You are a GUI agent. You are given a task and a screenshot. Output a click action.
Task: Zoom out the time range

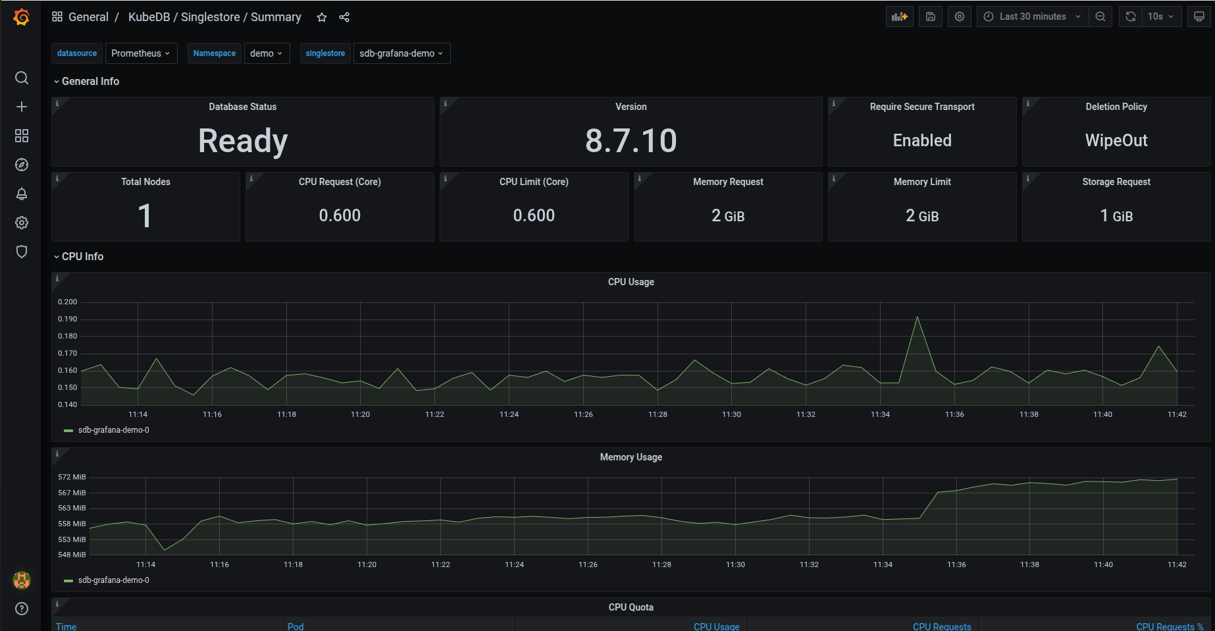click(x=1100, y=16)
